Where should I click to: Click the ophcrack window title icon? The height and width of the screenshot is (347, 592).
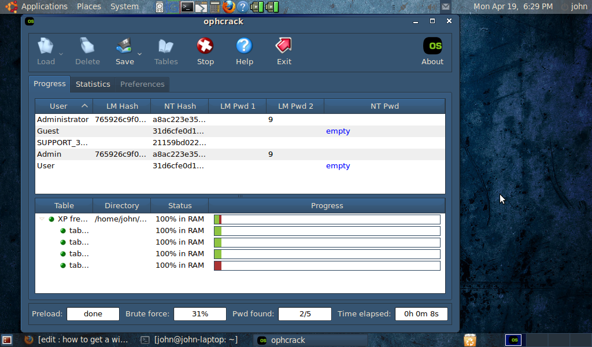[30, 21]
